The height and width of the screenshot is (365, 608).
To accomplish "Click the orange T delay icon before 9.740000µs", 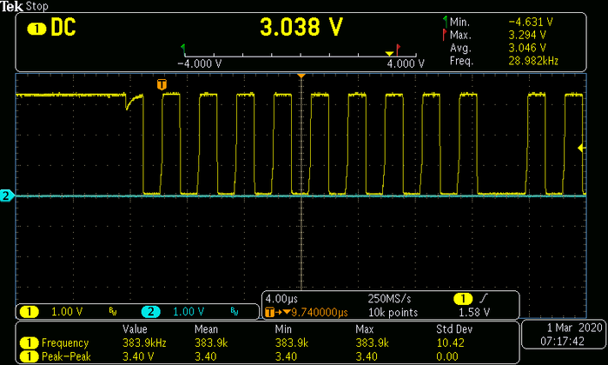I will pos(270,312).
